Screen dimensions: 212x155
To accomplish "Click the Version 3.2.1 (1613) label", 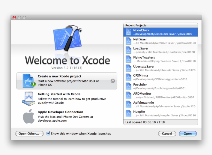I will pyautogui.click(x=67, y=68).
